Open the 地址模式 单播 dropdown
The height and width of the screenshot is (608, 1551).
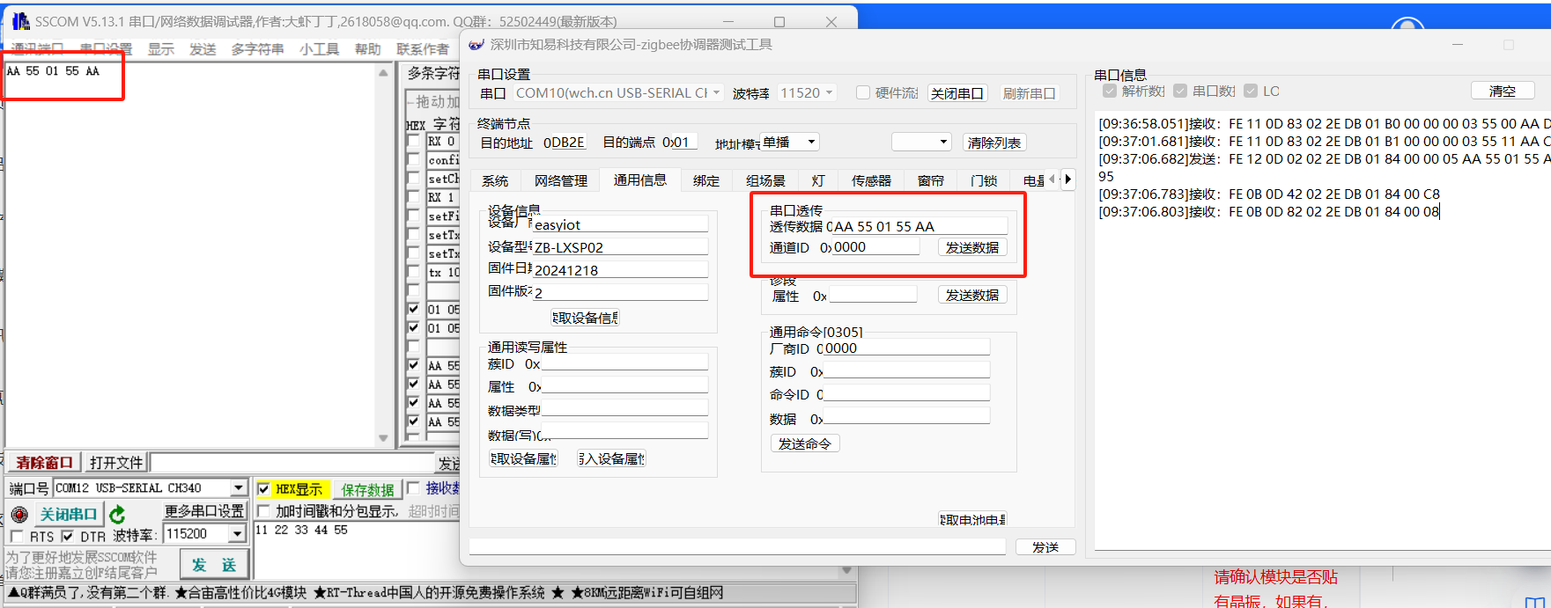(811, 142)
